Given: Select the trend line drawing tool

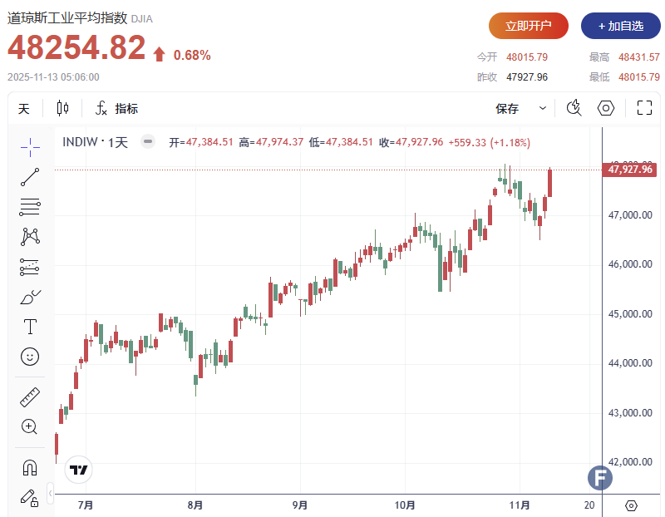Looking at the screenshot, I should coord(30,176).
